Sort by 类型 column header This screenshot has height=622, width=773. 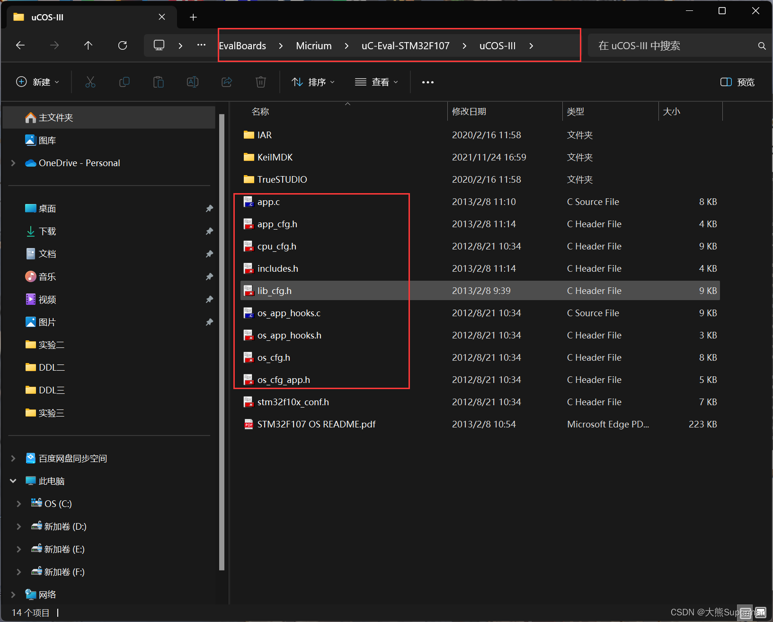pos(576,112)
